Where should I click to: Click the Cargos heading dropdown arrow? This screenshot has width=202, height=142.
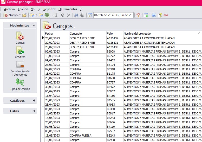pos(74,27)
